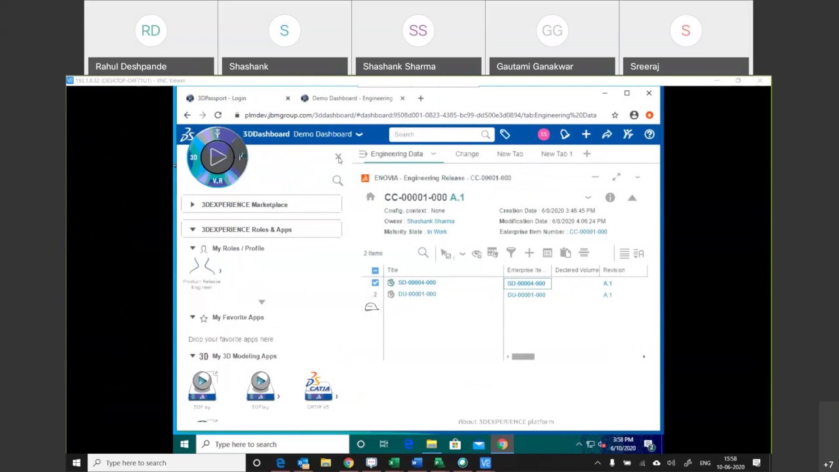This screenshot has height=472, width=839.
Task: Launch the CATIA V5 app
Action: [x=318, y=390]
